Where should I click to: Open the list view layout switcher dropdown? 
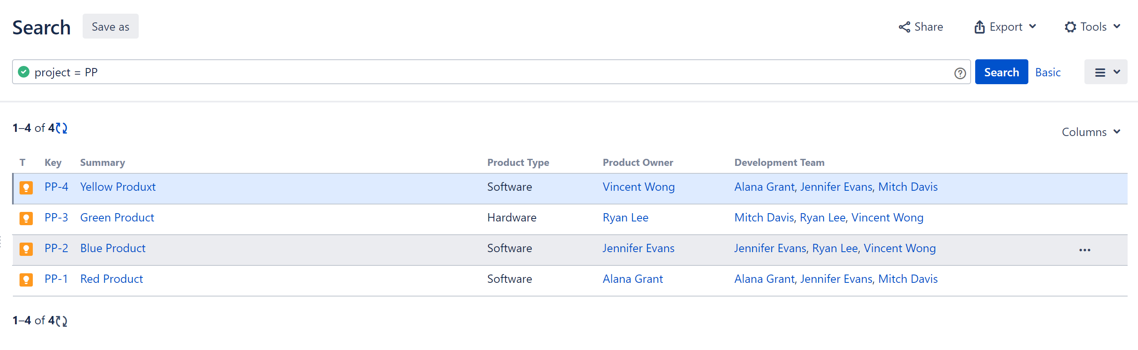click(1105, 73)
